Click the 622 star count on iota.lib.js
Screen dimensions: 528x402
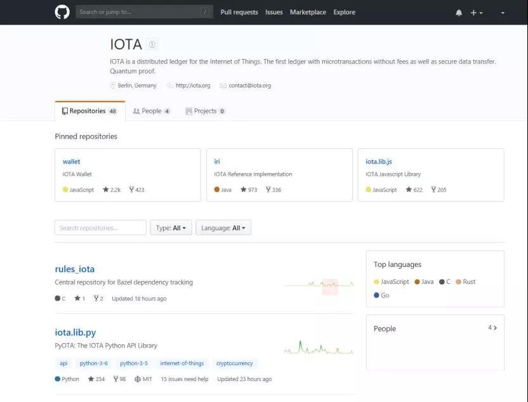tap(414, 190)
